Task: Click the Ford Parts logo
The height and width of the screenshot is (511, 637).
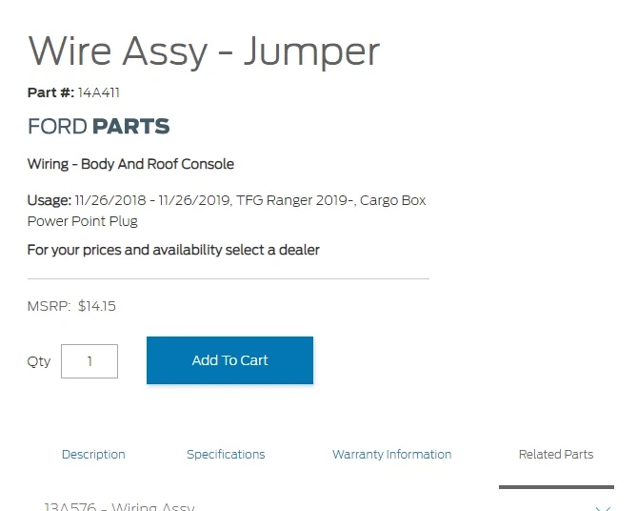Action: point(99,126)
